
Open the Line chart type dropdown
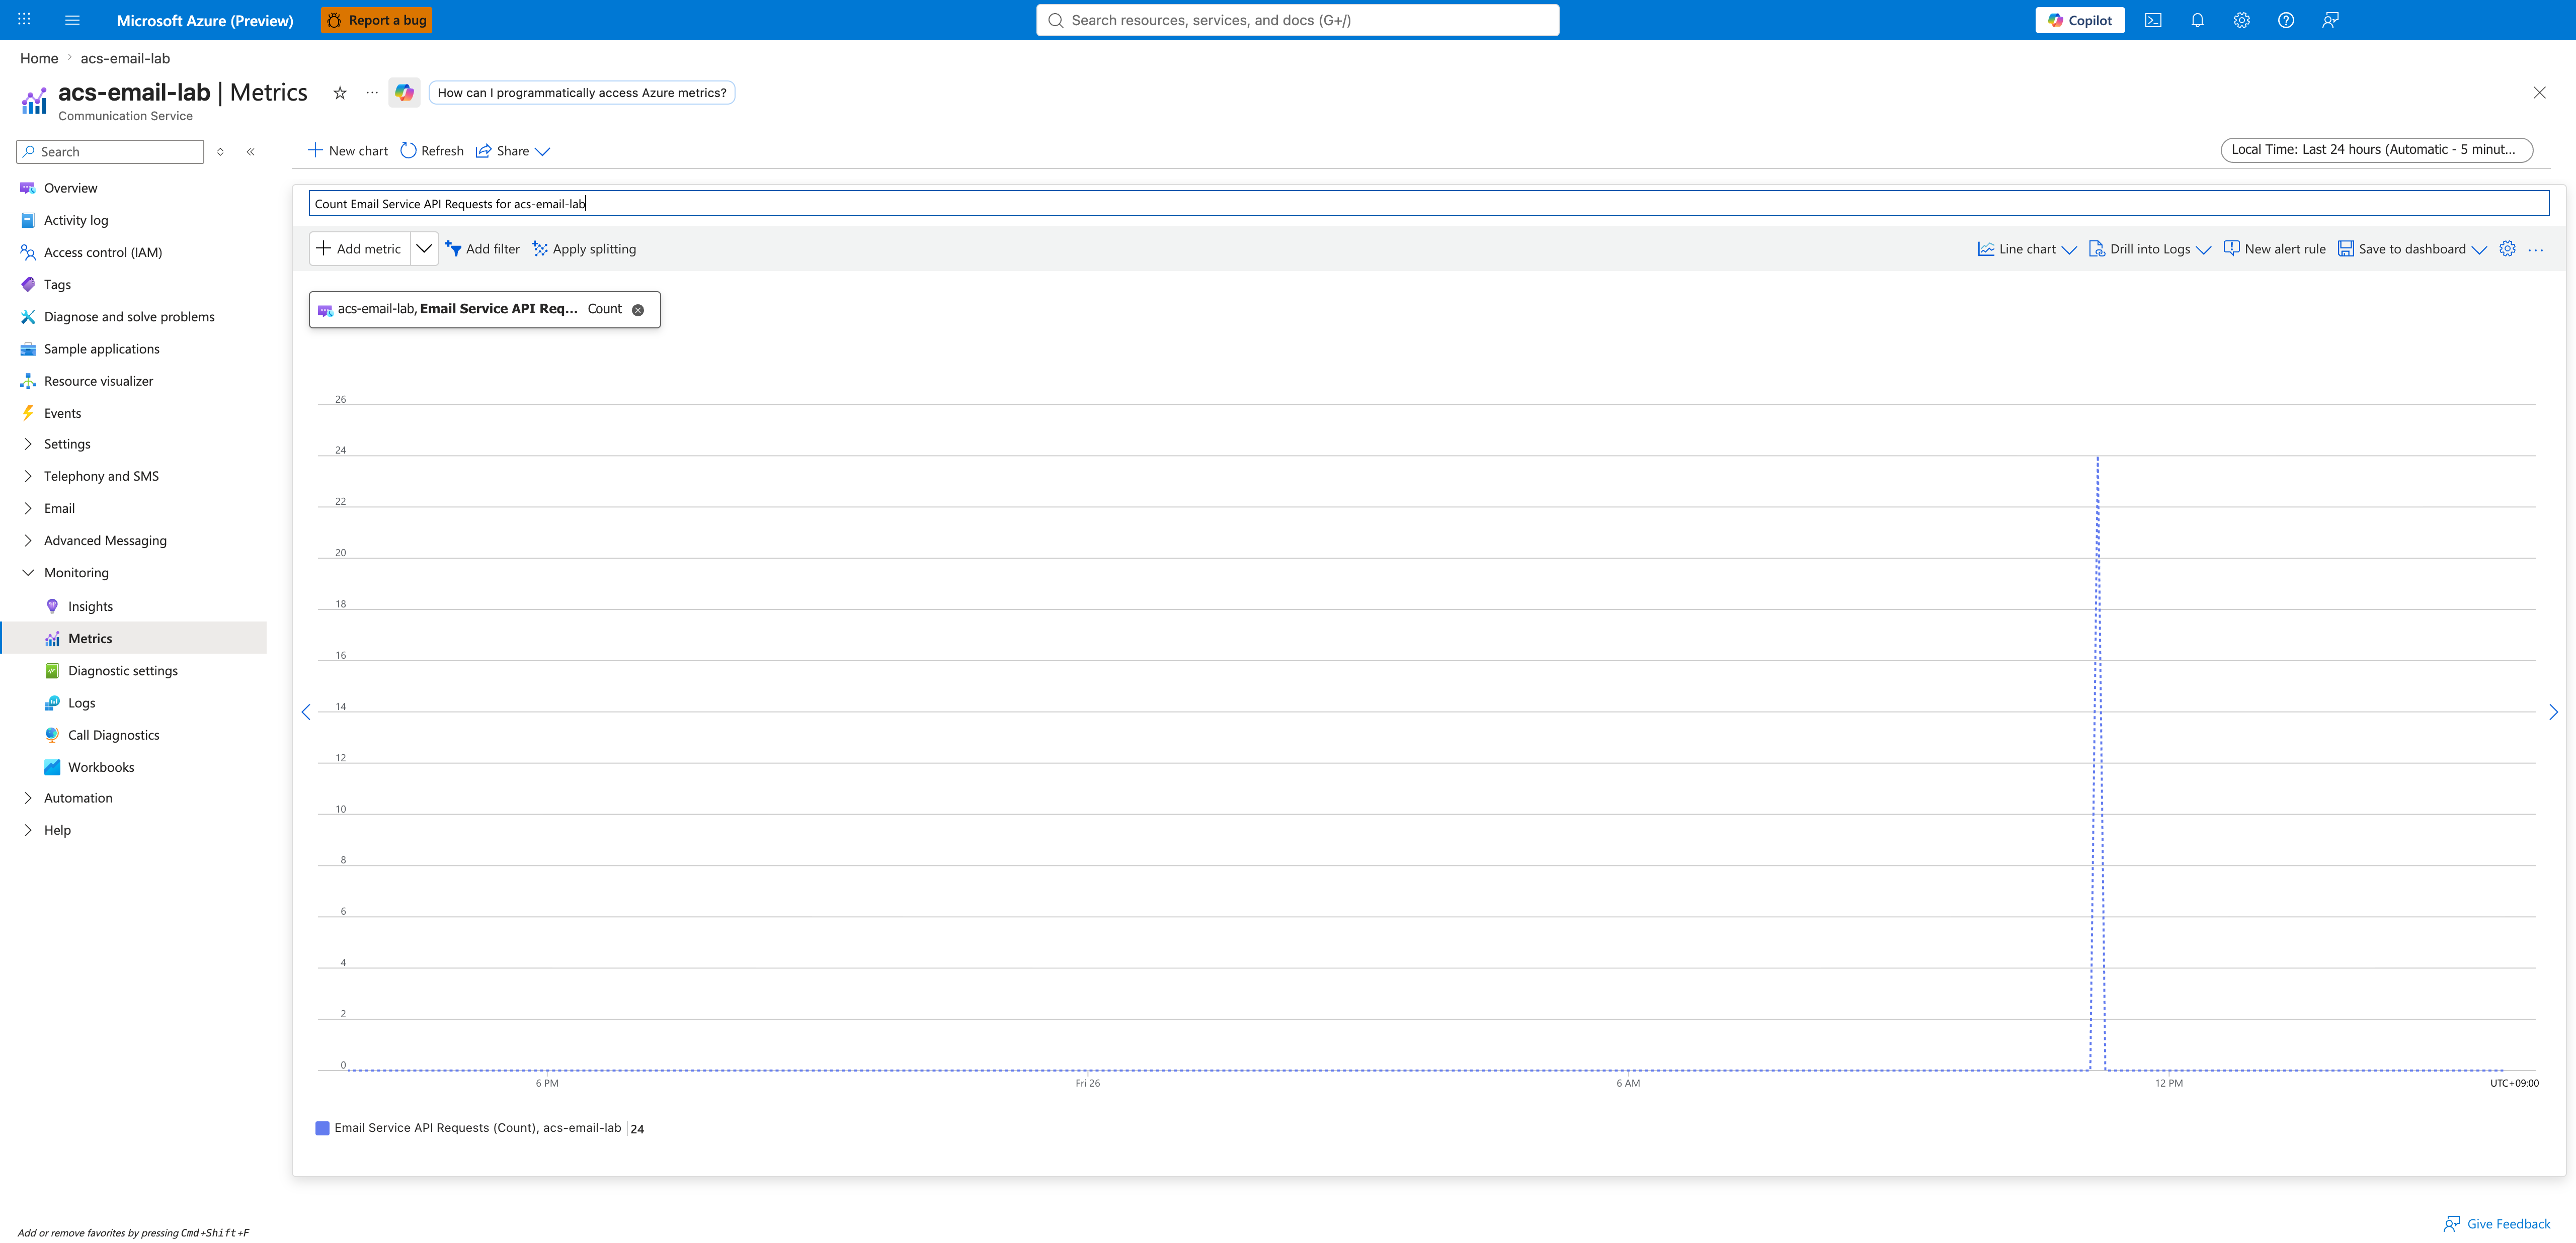(x=2027, y=249)
